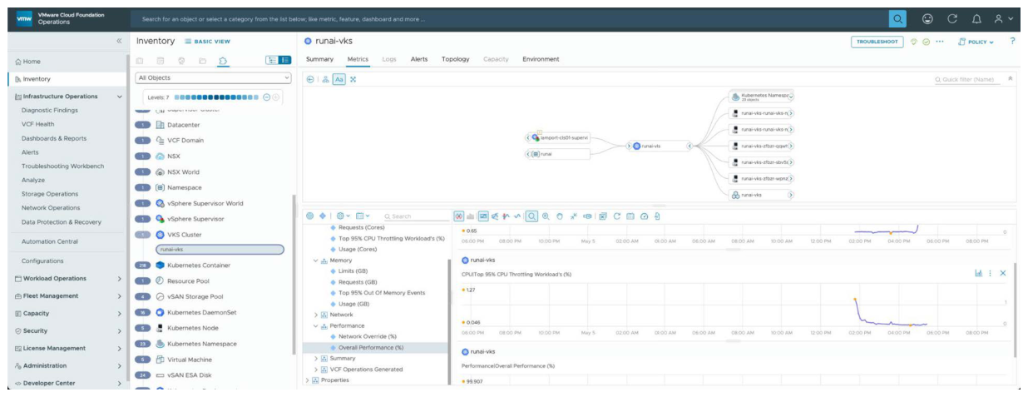Click the refresh icon in the top bar
Image resolution: width=1028 pixels, height=397 pixels.
952,18
